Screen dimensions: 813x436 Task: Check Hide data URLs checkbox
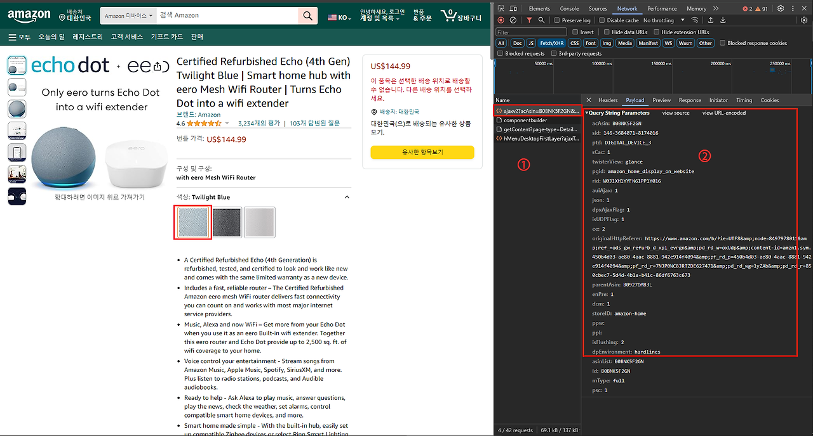(x=607, y=32)
